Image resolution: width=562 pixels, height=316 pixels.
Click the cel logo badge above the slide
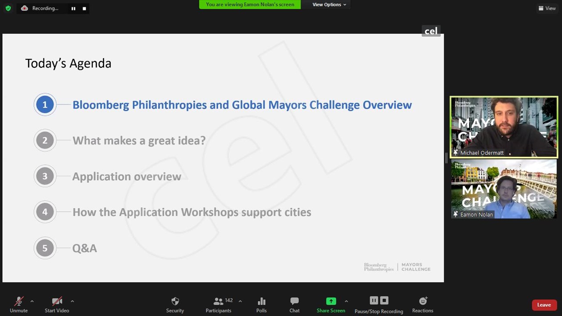coord(431,31)
